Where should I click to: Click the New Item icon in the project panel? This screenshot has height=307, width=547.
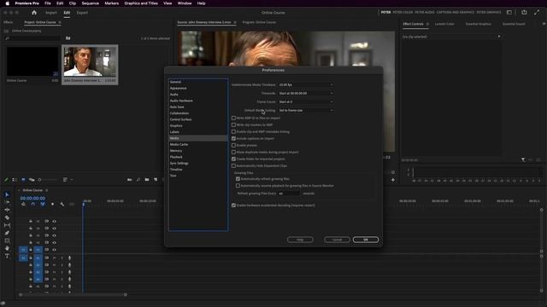(x=156, y=180)
